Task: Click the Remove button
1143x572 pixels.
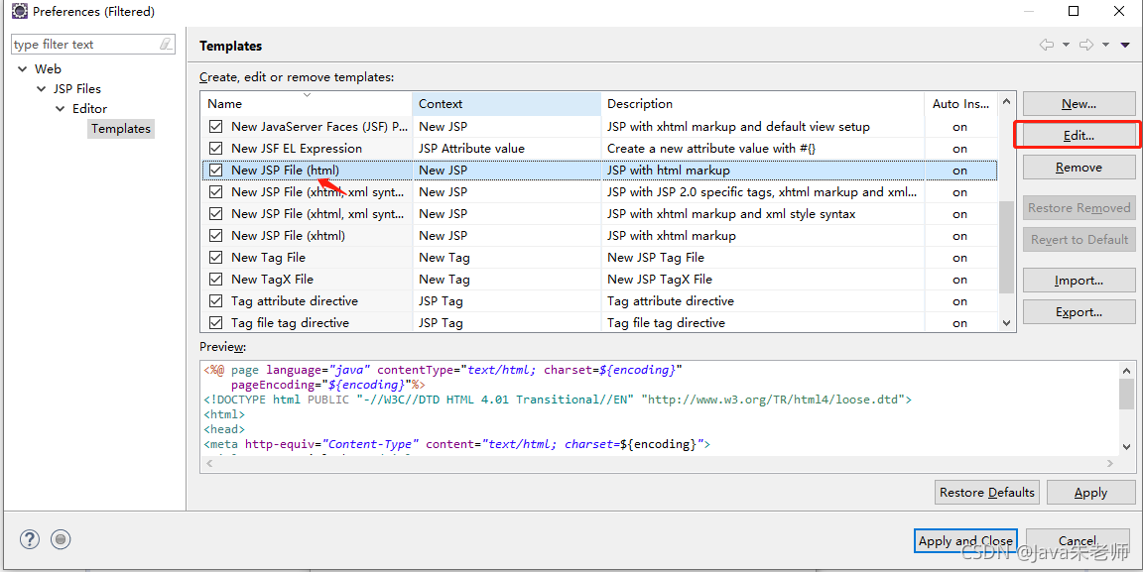Action: [1079, 167]
